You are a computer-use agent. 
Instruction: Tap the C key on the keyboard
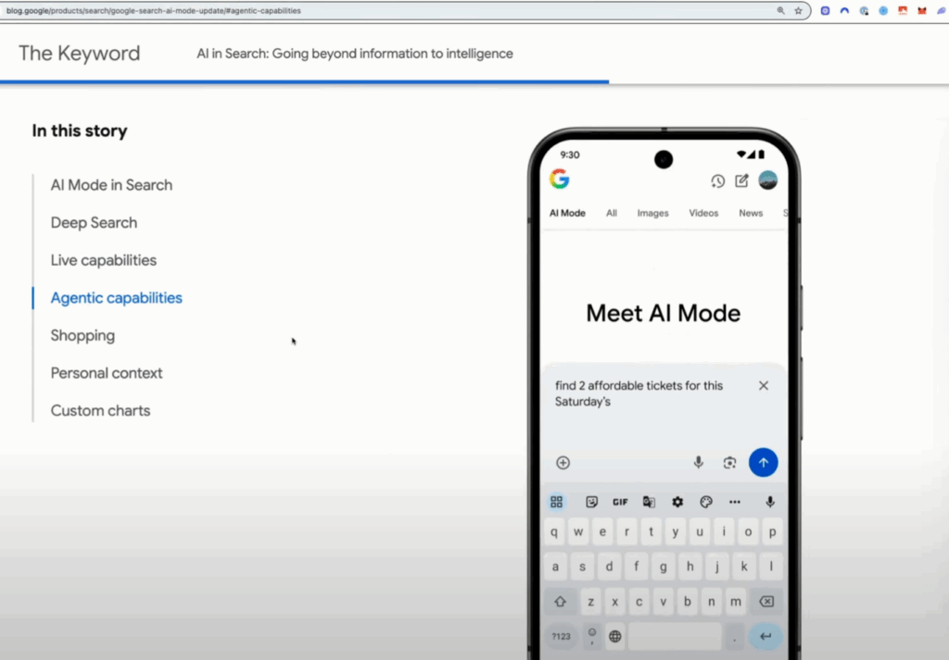tap(639, 602)
